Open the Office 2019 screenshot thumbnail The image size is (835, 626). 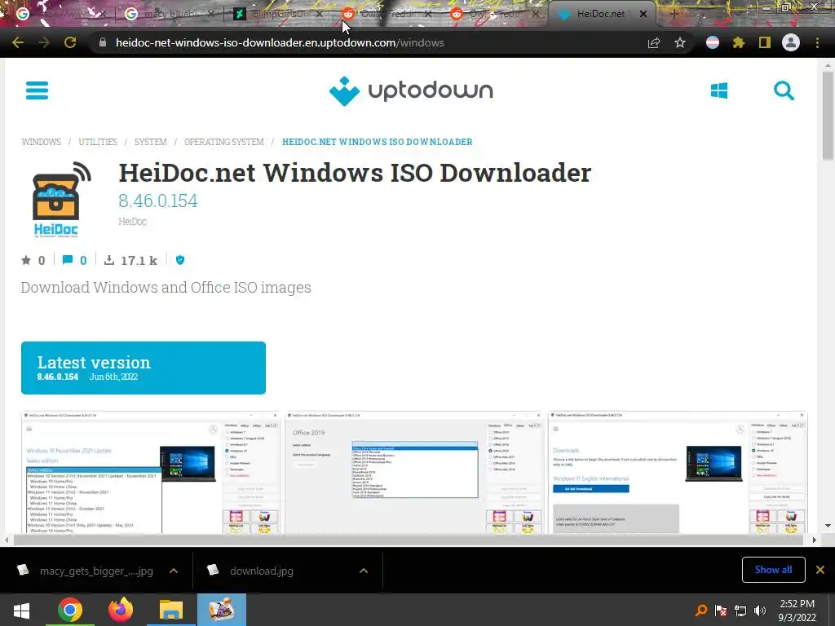tap(414, 472)
